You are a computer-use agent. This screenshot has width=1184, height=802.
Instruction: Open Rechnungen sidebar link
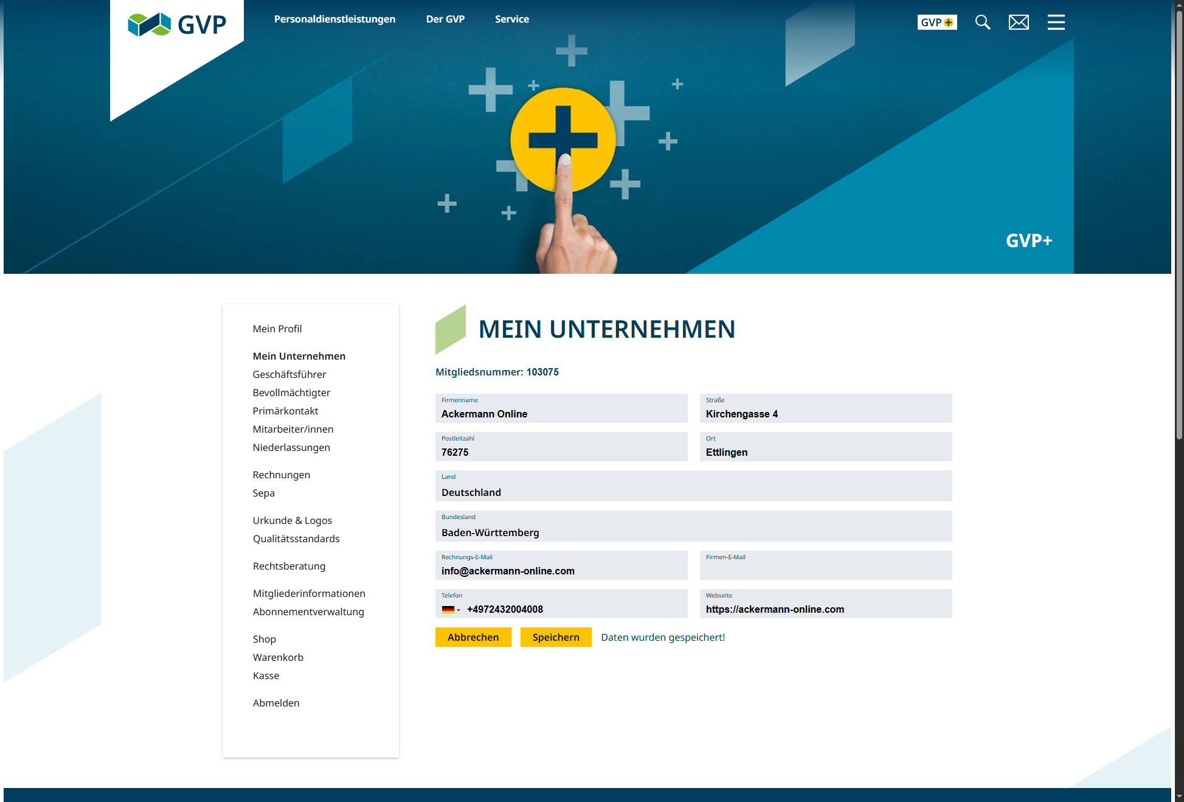[281, 475]
